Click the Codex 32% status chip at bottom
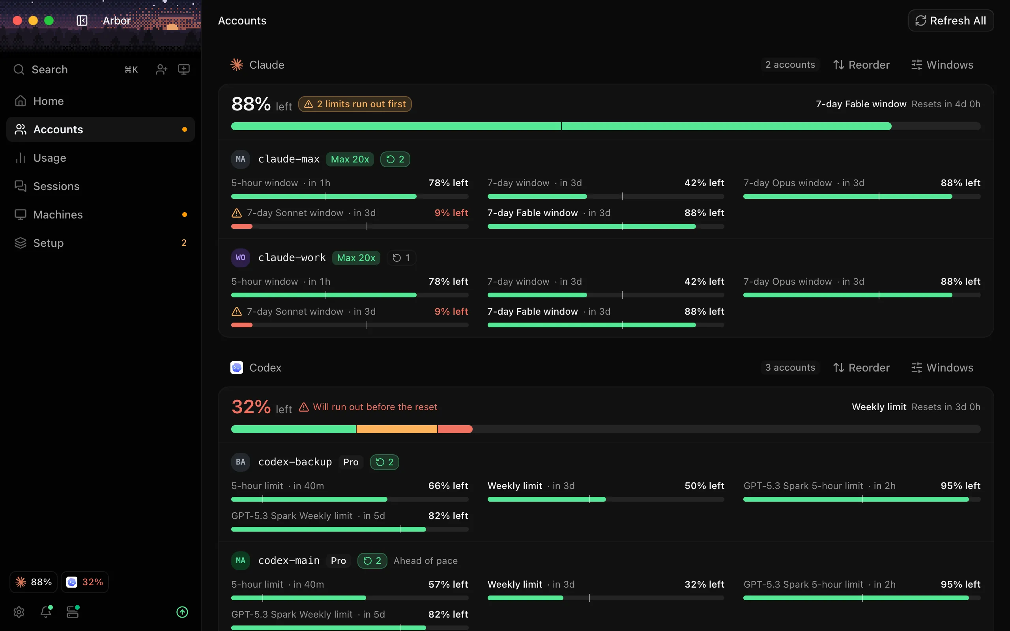The image size is (1010, 631). click(x=85, y=582)
